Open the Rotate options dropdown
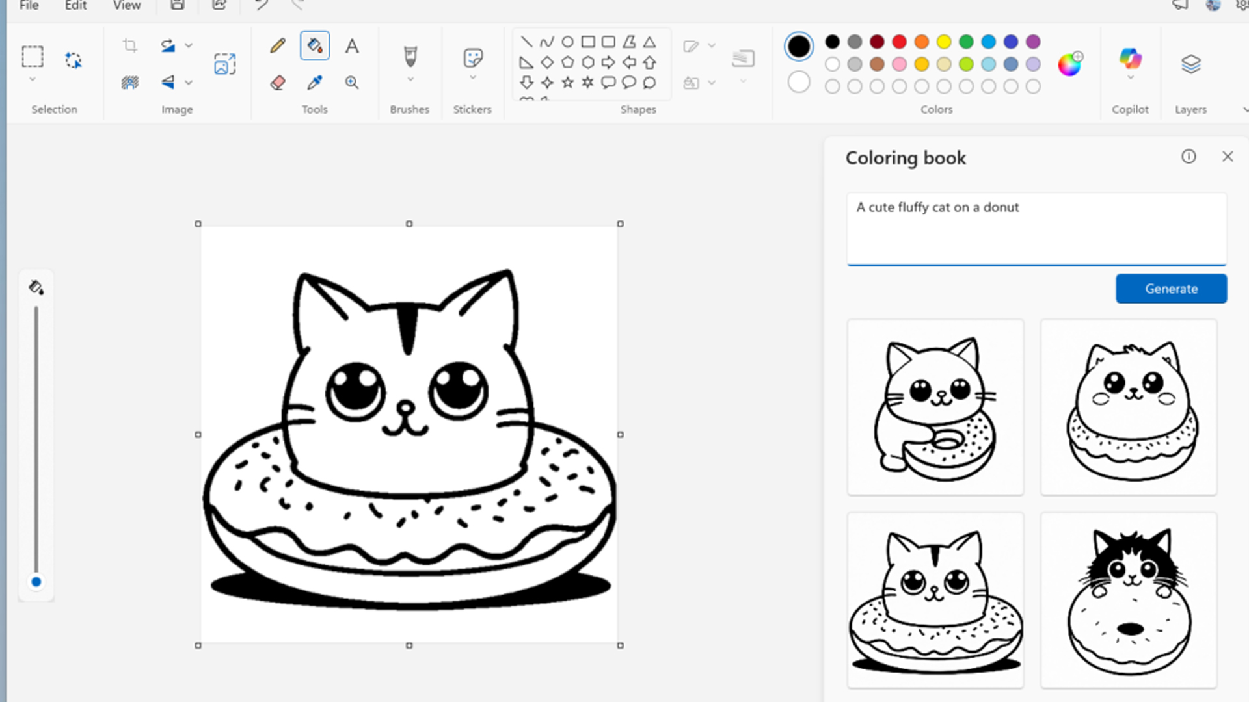The height and width of the screenshot is (702, 1249). click(x=189, y=45)
